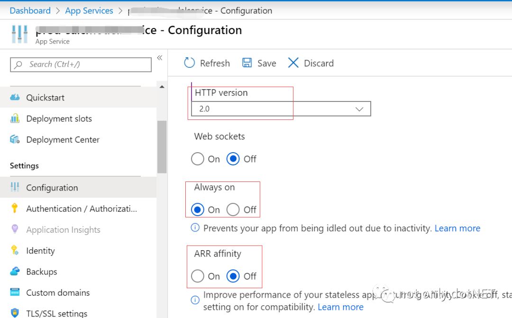Screen dimensions: 512x318
Task: Click the info icon beside Always on description
Action: [195, 227]
